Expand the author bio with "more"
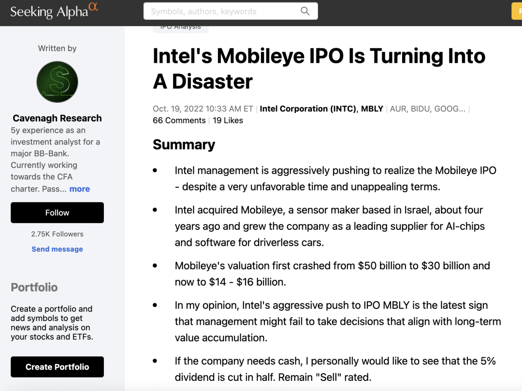Viewport: 522px width, 391px height. (x=80, y=189)
